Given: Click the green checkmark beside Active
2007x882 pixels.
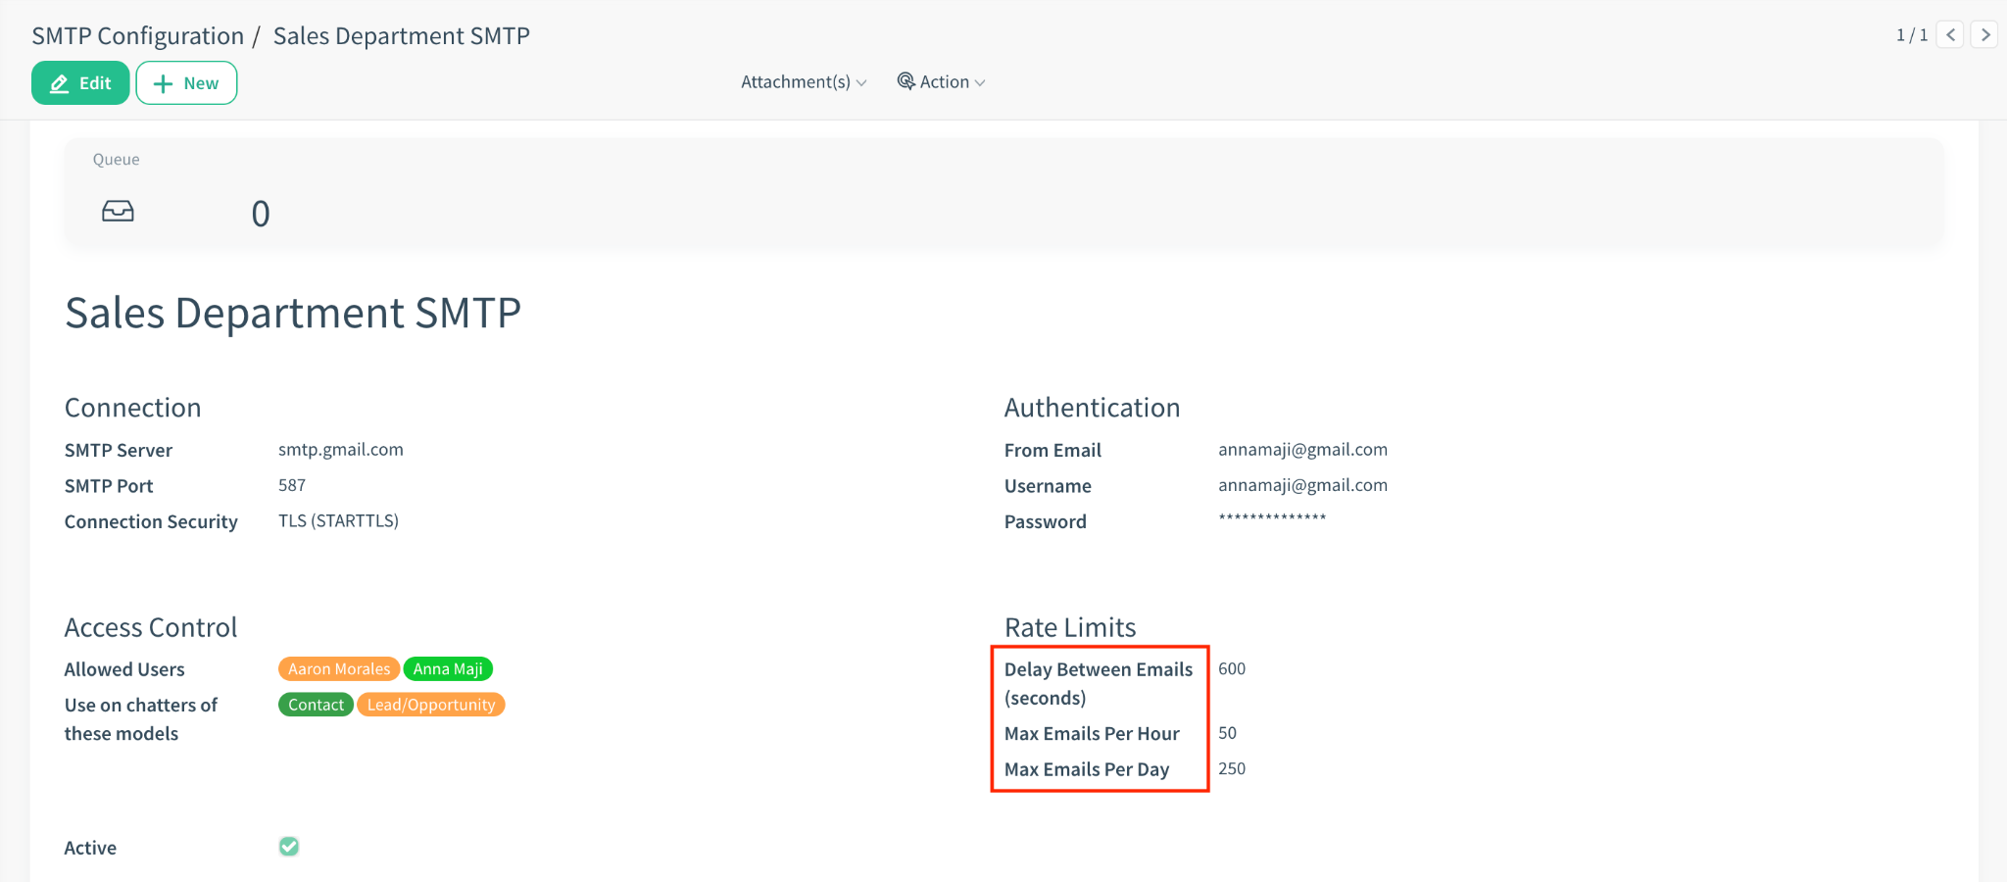Looking at the screenshot, I should click(x=289, y=847).
